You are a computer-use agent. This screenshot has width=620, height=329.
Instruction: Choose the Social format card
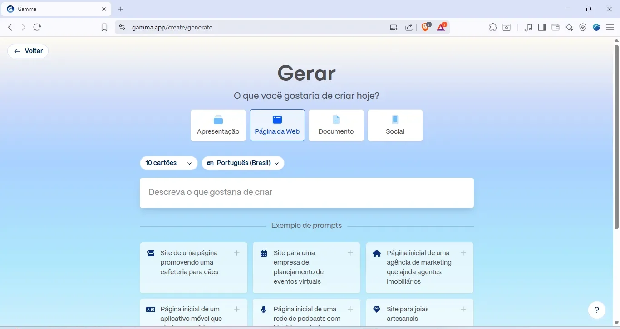pos(395,125)
